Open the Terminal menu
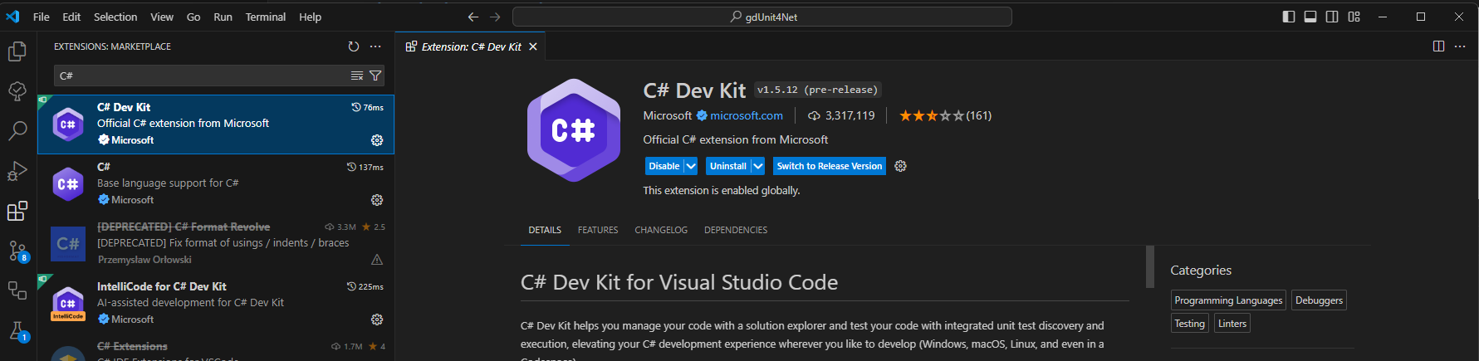 tap(265, 17)
